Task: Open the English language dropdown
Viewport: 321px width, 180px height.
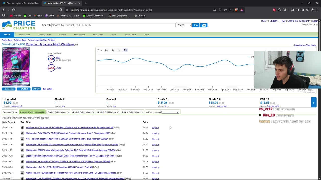Action: tap(274, 21)
